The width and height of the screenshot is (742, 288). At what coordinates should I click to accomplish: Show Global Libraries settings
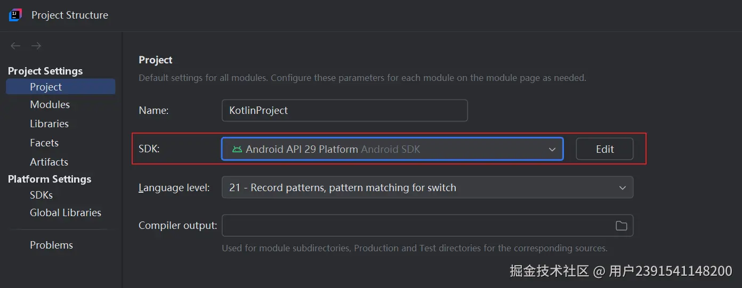66,212
